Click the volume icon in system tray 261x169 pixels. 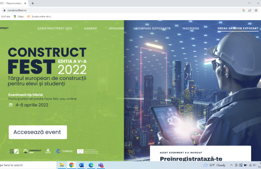coord(254,165)
